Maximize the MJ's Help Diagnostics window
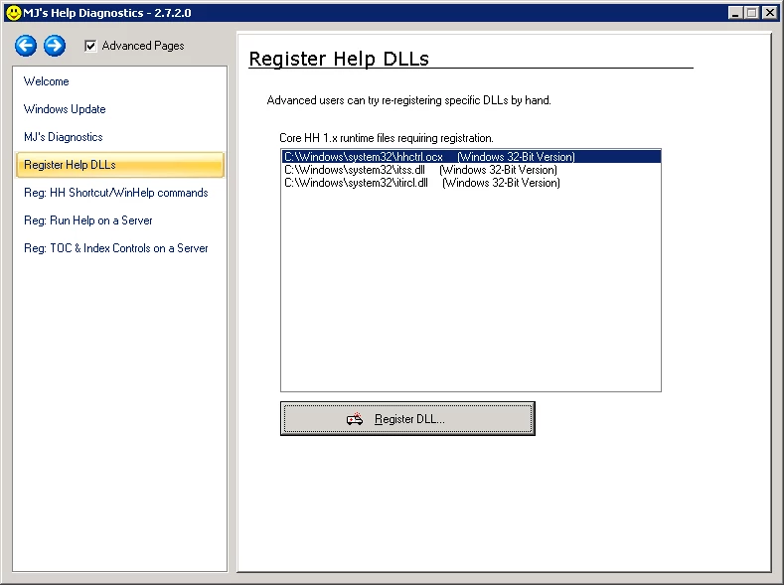784x585 pixels. pyautogui.click(x=751, y=13)
